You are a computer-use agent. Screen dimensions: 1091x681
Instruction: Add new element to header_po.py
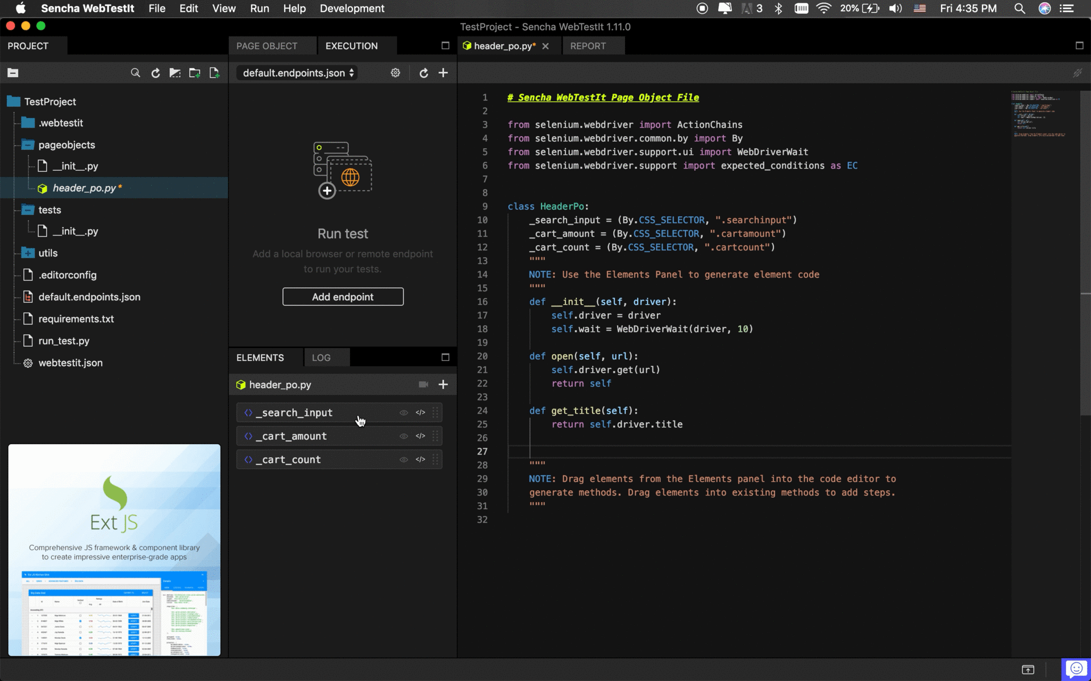tap(443, 384)
